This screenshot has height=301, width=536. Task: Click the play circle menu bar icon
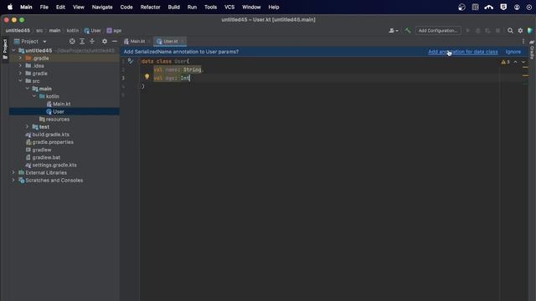tap(528, 7)
